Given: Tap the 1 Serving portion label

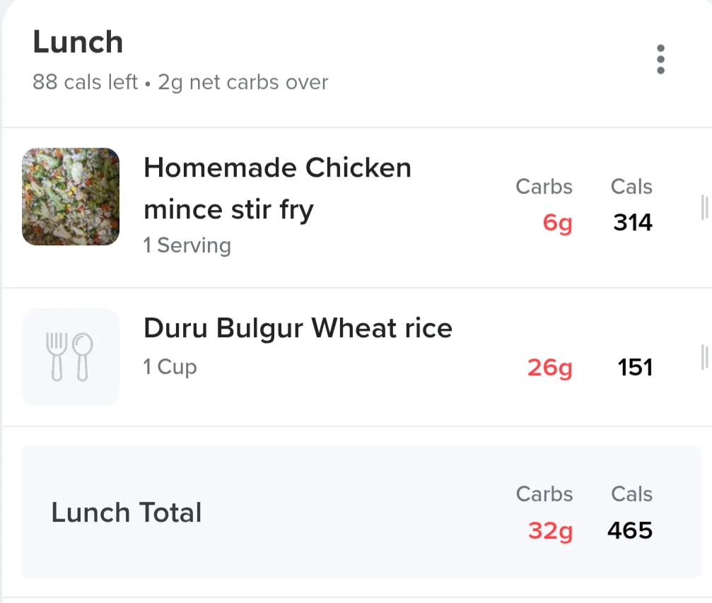Looking at the screenshot, I should click(187, 245).
